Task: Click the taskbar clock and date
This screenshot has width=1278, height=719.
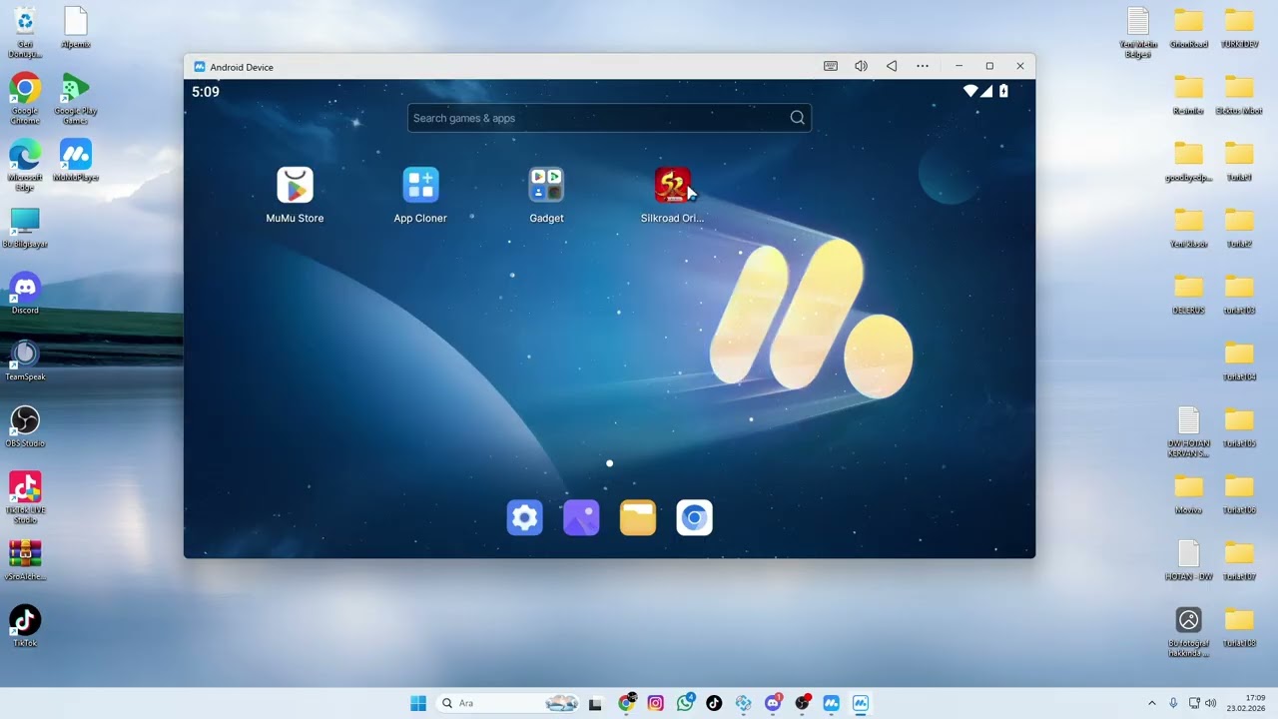Action: (1246, 703)
